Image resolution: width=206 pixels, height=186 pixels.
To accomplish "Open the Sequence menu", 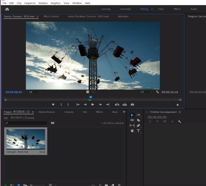I will tap(30, 3).
